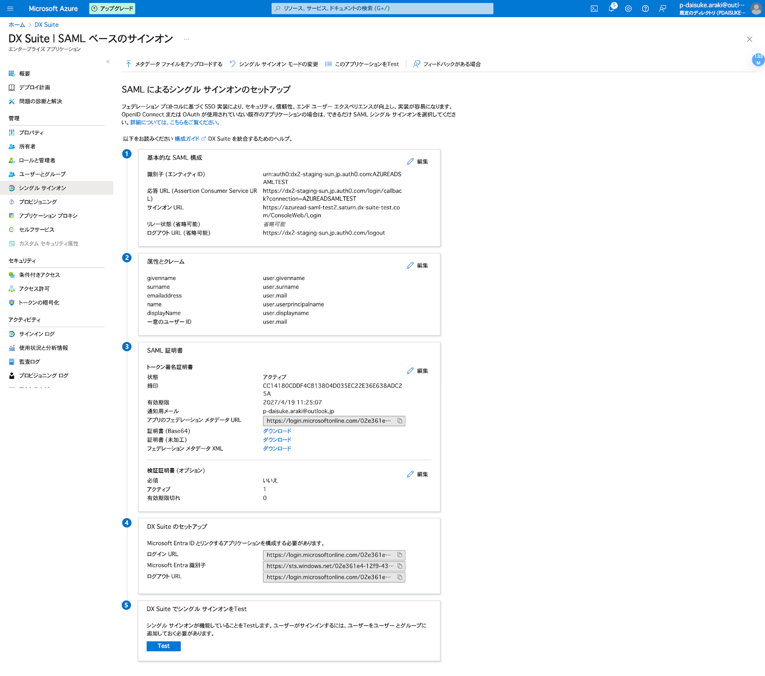This screenshot has height=676, width=765.
Task: Copy the アプリのフェデレーション メタデータ URL
Action: tap(400, 421)
